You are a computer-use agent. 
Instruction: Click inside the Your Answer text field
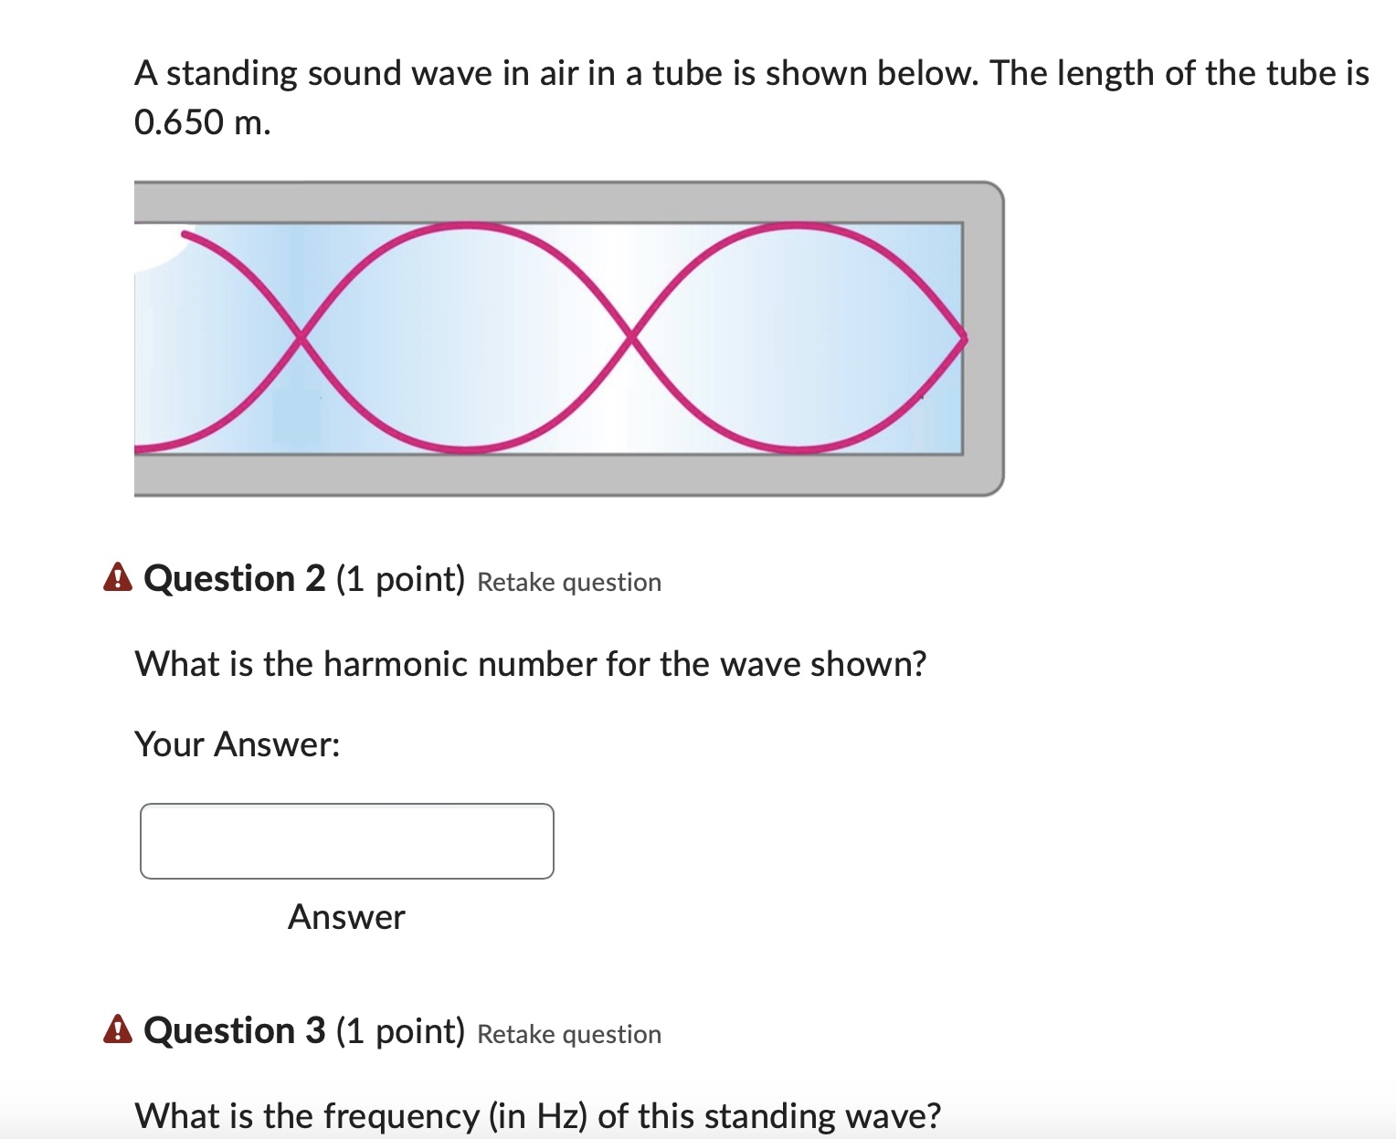pyautogui.click(x=345, y=840)
